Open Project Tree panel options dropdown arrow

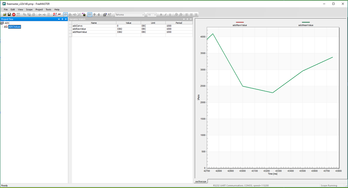[59, 19]
